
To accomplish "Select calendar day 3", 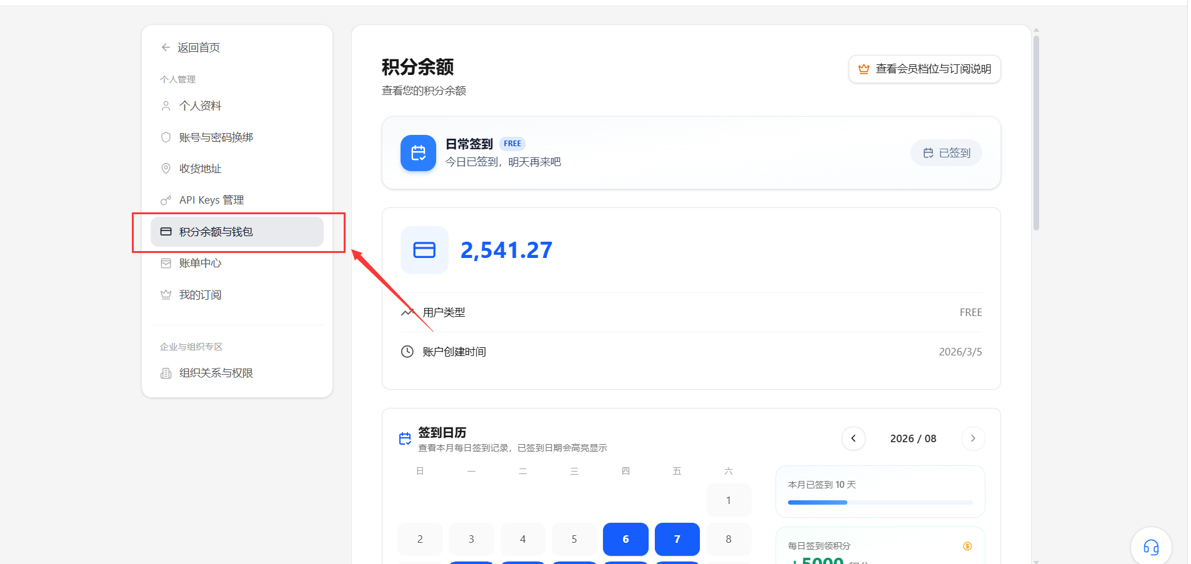I will [471, 539].
